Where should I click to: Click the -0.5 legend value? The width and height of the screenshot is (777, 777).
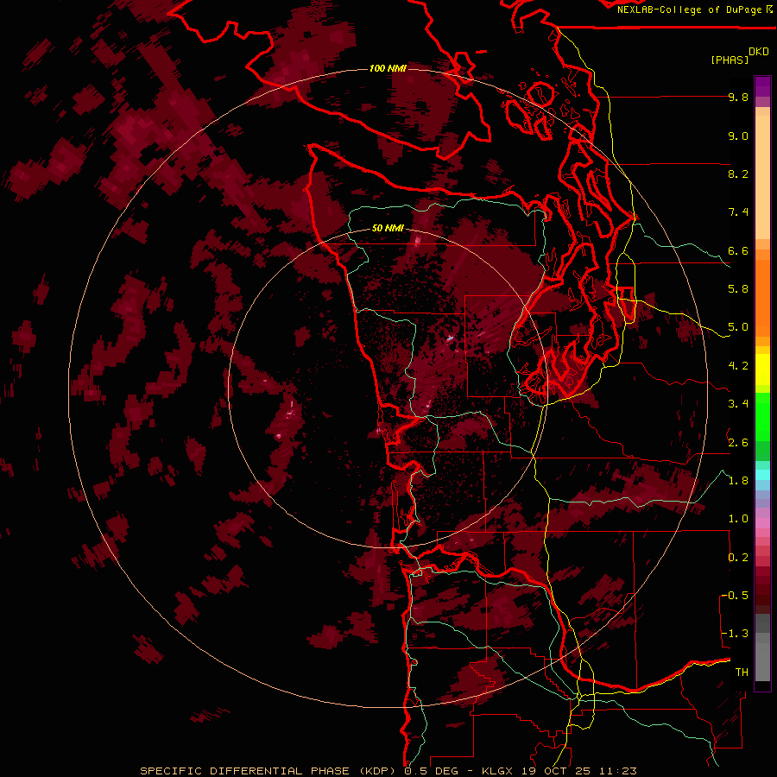coord(736,595)
